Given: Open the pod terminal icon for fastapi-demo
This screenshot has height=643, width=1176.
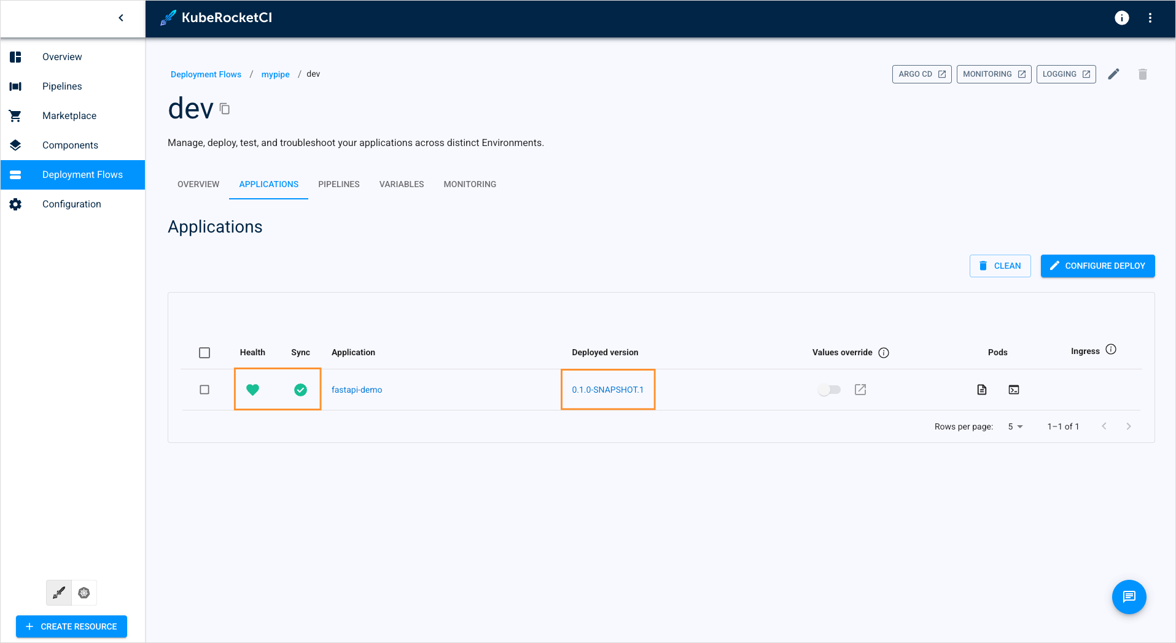Looking at the screenshot, I should (x=1013, y=389).
